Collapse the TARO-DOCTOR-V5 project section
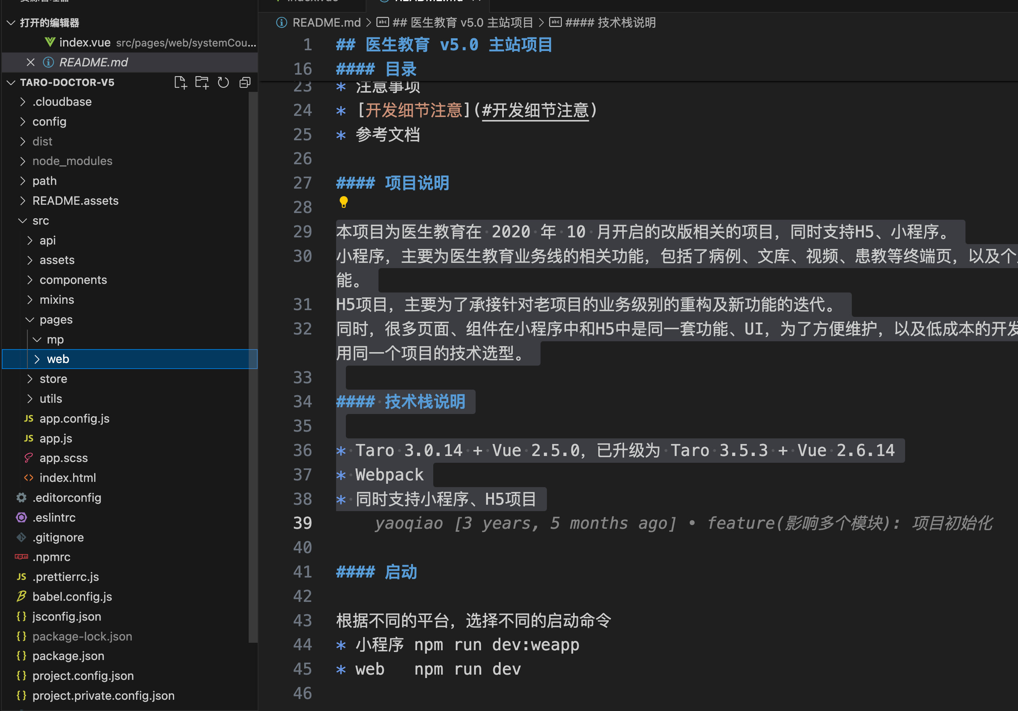This screenshot has width=1018, height=711. (12, 82)
